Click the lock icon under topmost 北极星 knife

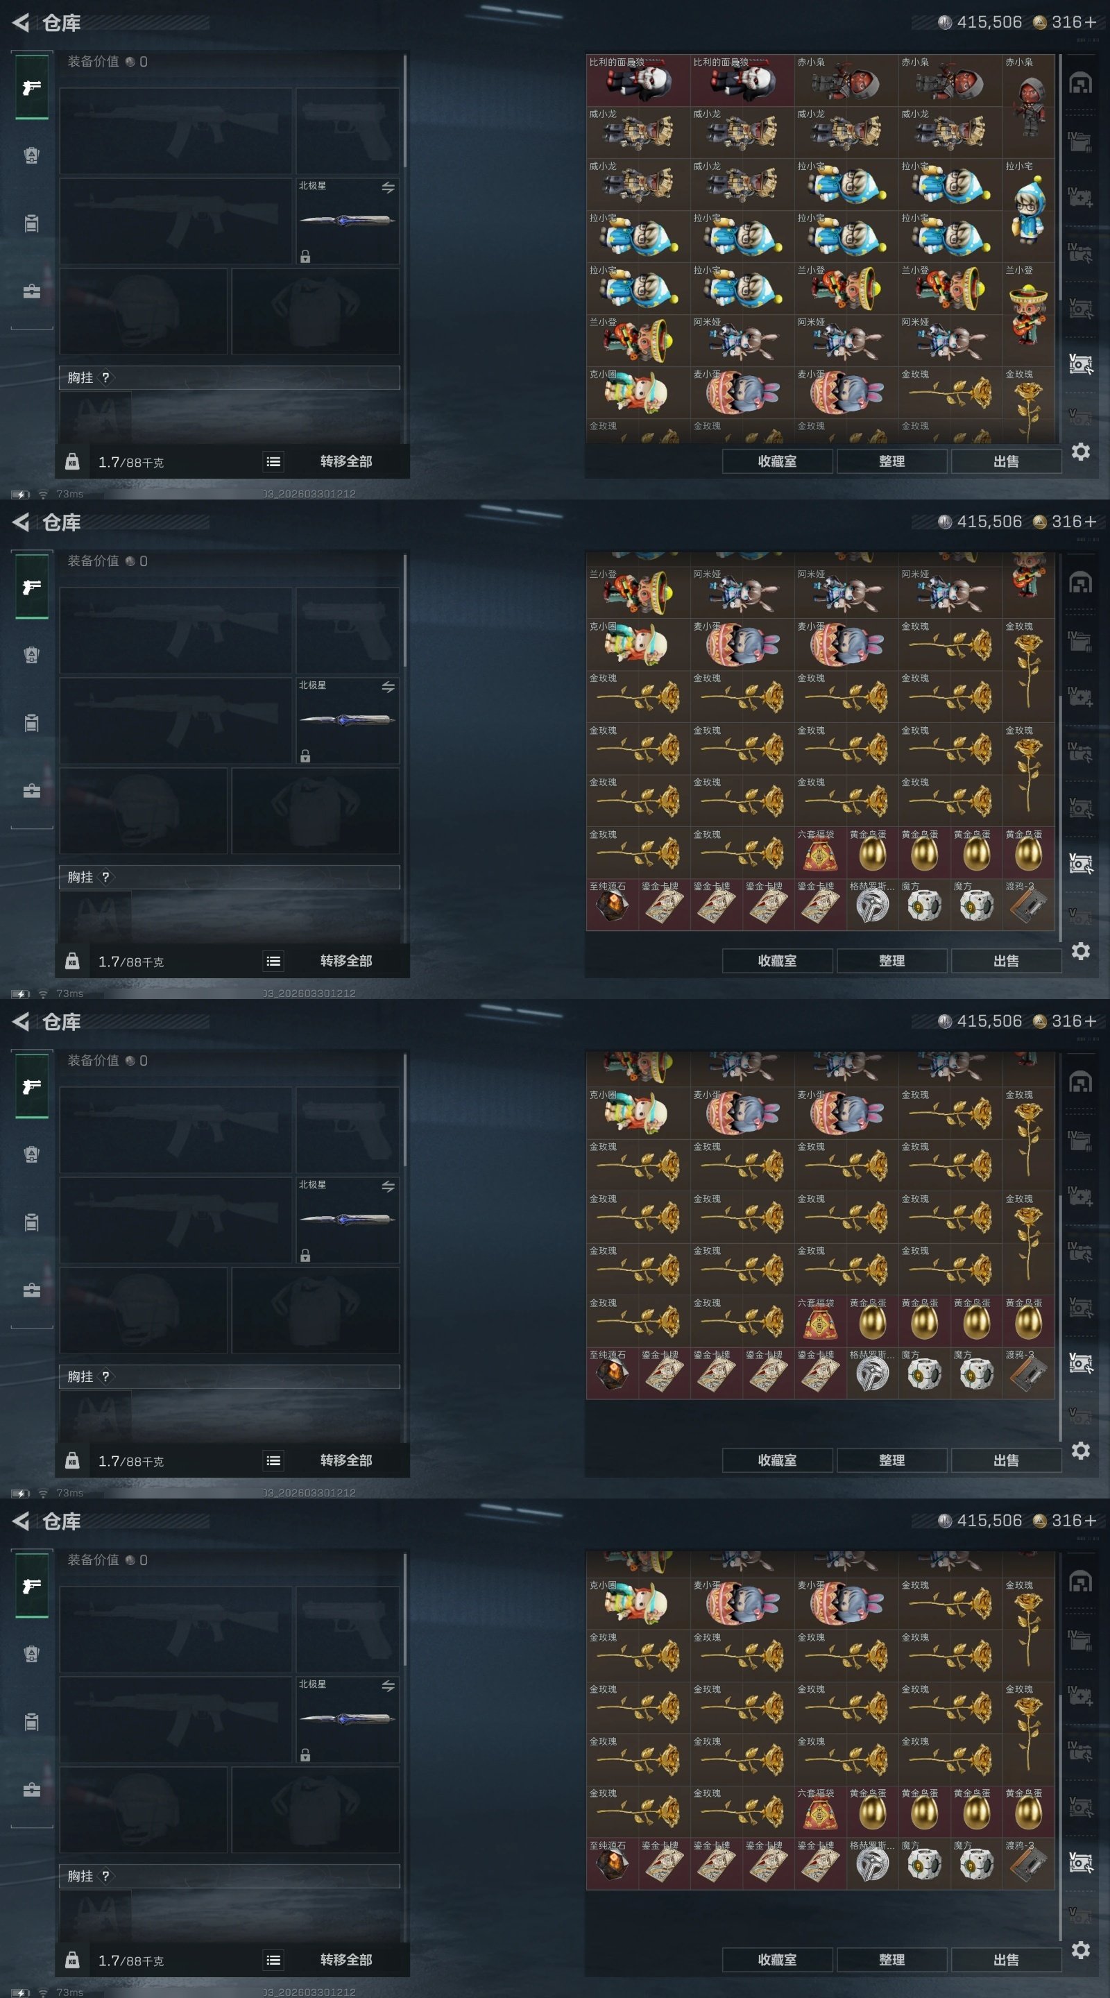point(306,256)
